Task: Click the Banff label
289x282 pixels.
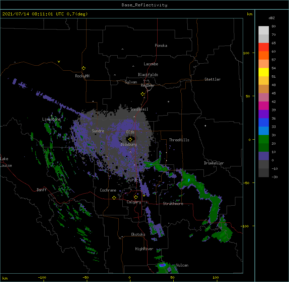Action: (42, 190)
